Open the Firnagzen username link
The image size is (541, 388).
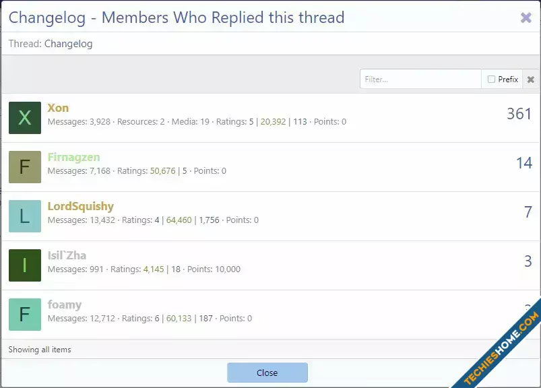click(x=74, y=157)
